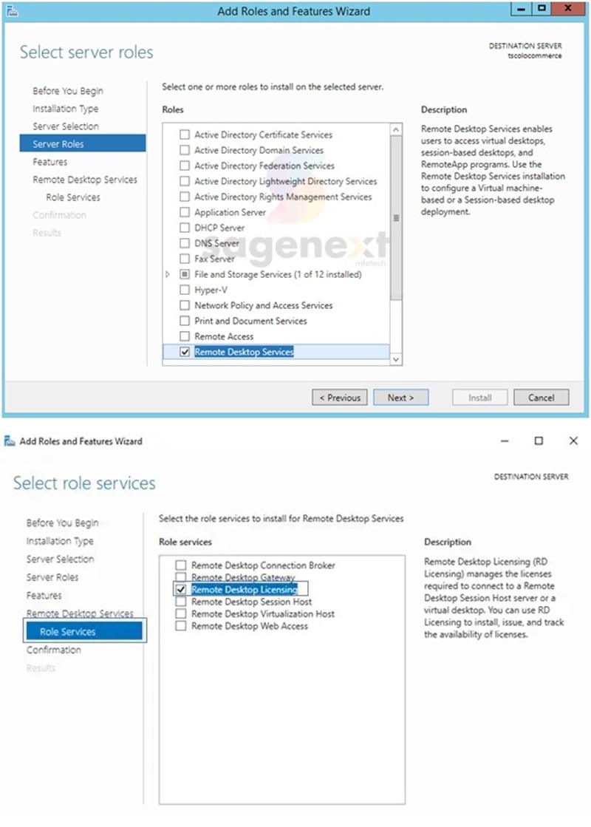Select Role Services step in lower sidebar
Viewport: 591px width, 827px height.
tap(68, 631)
